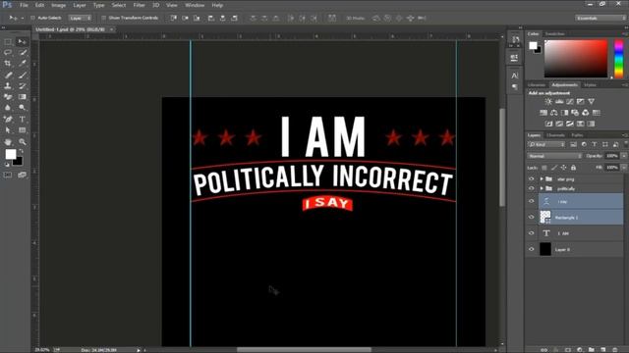Click the Opacity value field
This screenshot has width=629, height=353.
[611, 156]
